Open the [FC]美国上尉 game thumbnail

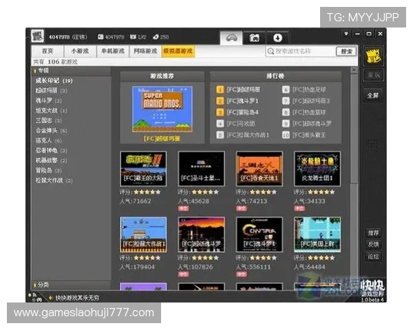[x=317, y=234]
